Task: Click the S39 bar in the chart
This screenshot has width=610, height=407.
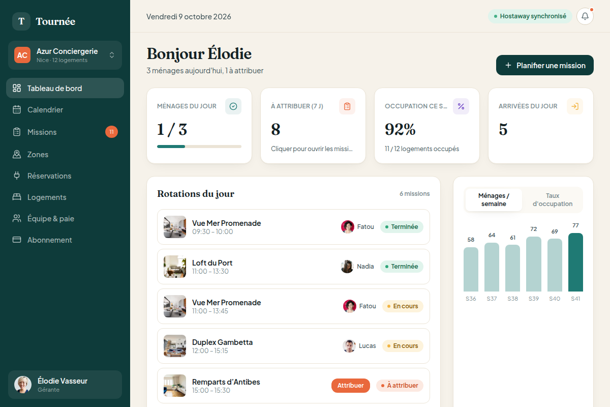Action: point(534,264)
